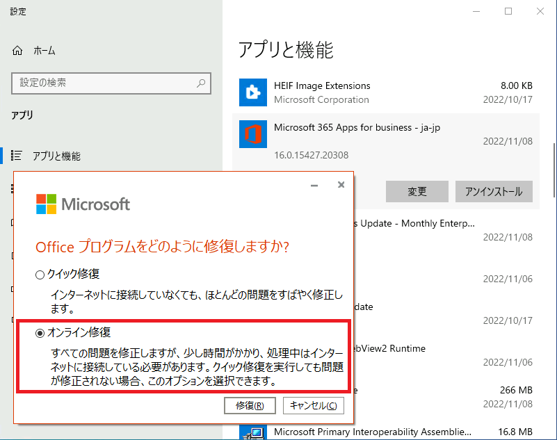Click Microsoft Corporation publisher text

click(321, 100)
